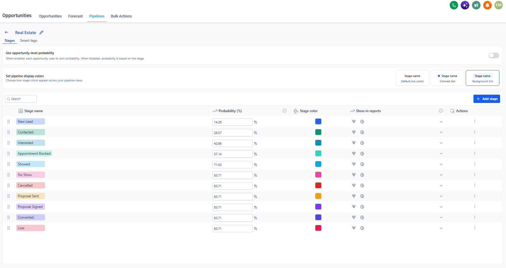Click the Add stage button

487,99
